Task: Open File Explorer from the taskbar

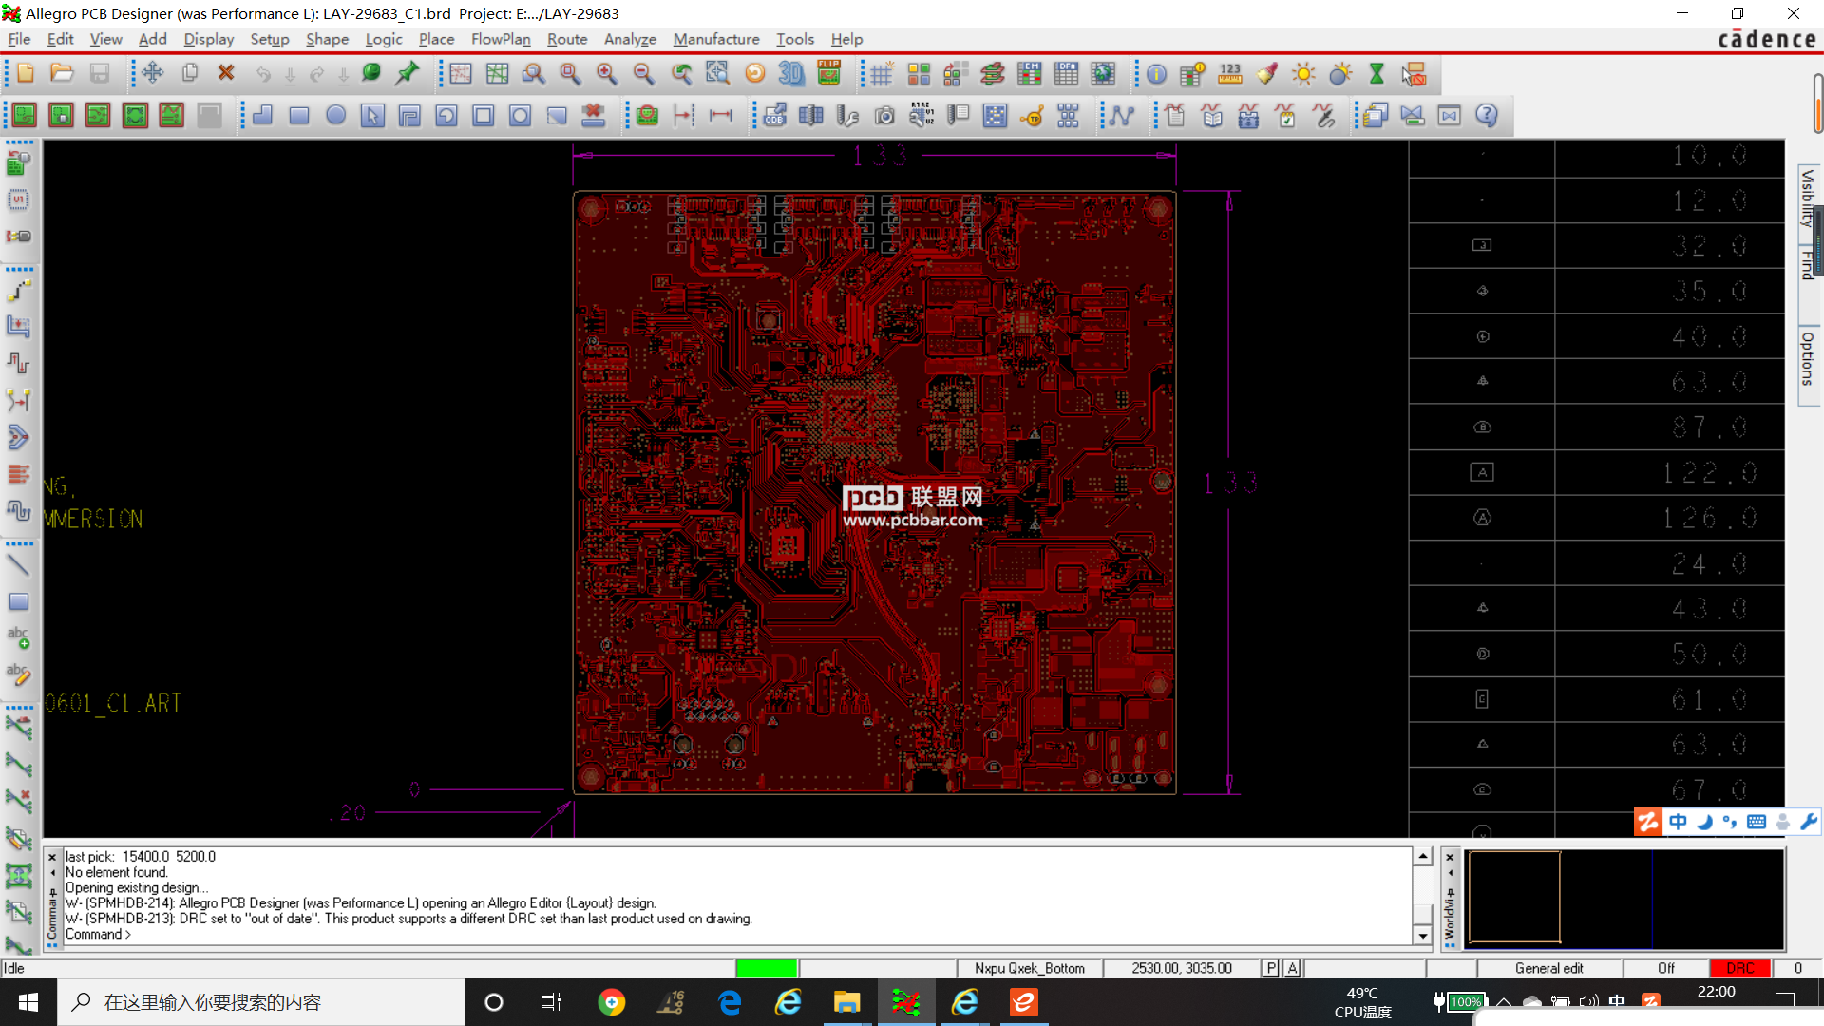Action: tap(846, 1002)
